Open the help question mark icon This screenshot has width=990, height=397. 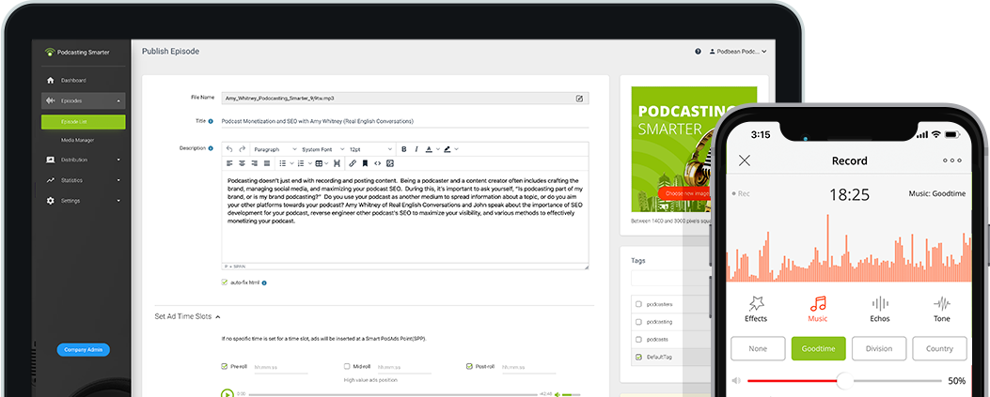coord(698,52)
